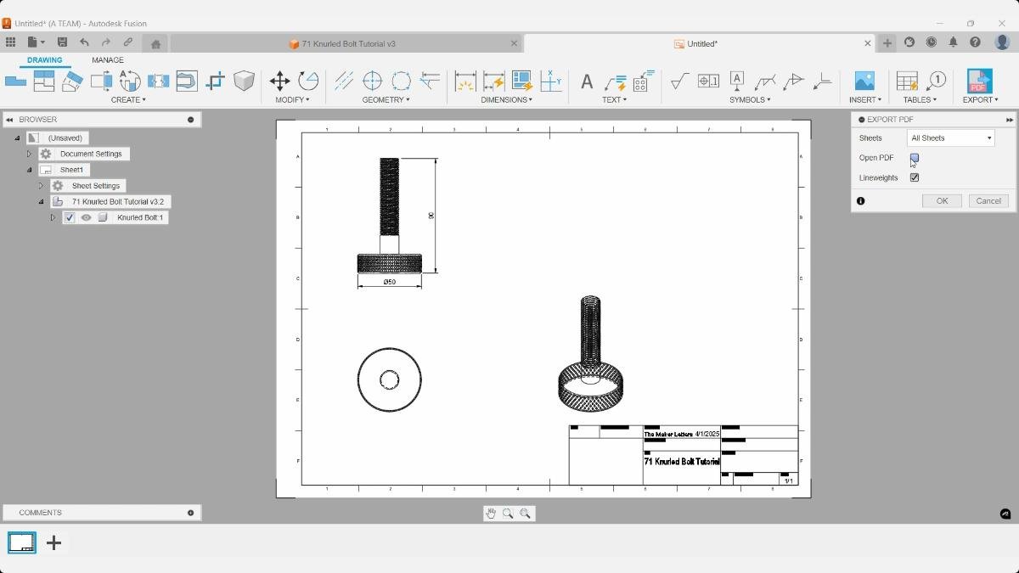This screenshot has width=1019, height=573.
Task: Select the Feature Control Frame tool
Action: pyautogui.click(x=708, y=81)
